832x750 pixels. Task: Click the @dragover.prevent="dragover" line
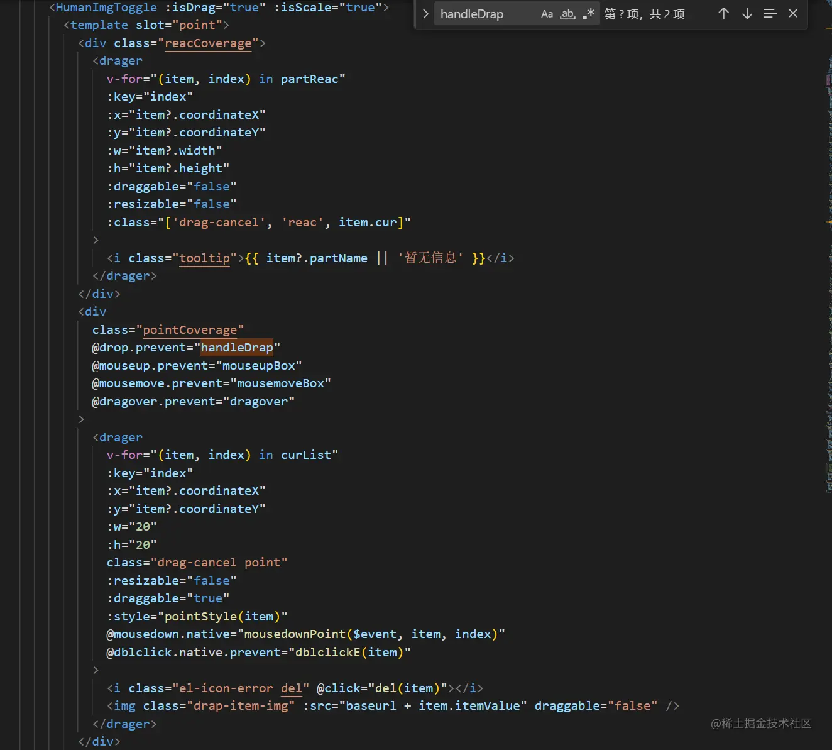pyautogui.click(x=193, y=402)
